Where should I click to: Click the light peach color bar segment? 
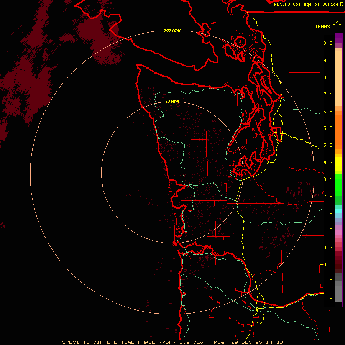338,79
